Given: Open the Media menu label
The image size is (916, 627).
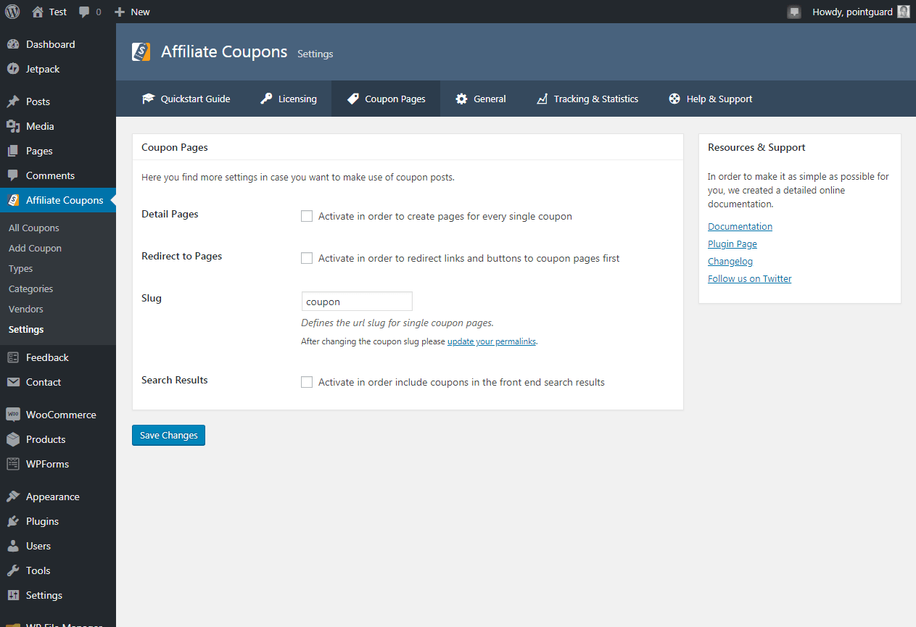Looking at the screenshot, I should tap(40, 126).
